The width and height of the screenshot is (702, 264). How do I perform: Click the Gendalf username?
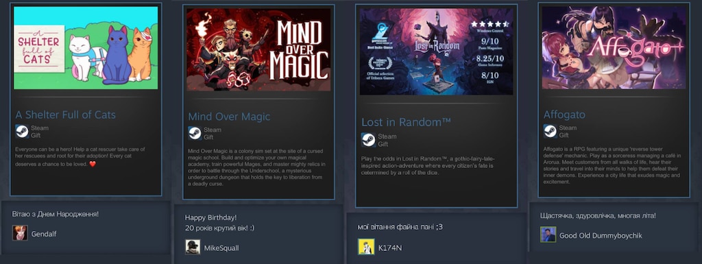point(44,234)
